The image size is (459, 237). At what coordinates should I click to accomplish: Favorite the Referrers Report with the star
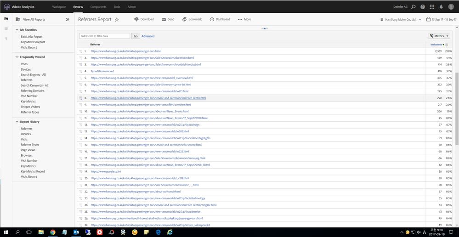pyautogui.click(x=117, y=20)
